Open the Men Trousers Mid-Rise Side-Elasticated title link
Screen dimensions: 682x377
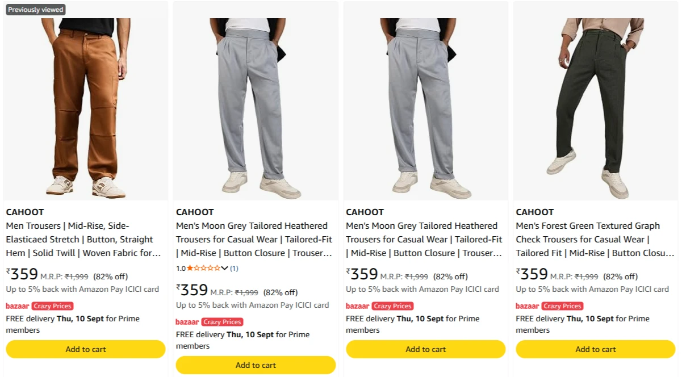83,240
